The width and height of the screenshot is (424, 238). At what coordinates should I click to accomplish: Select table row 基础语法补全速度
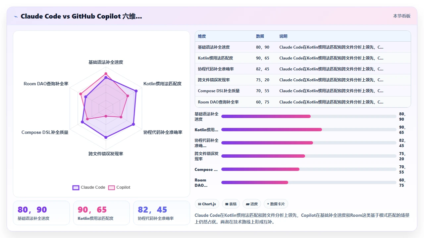click(x=303, y=47)
